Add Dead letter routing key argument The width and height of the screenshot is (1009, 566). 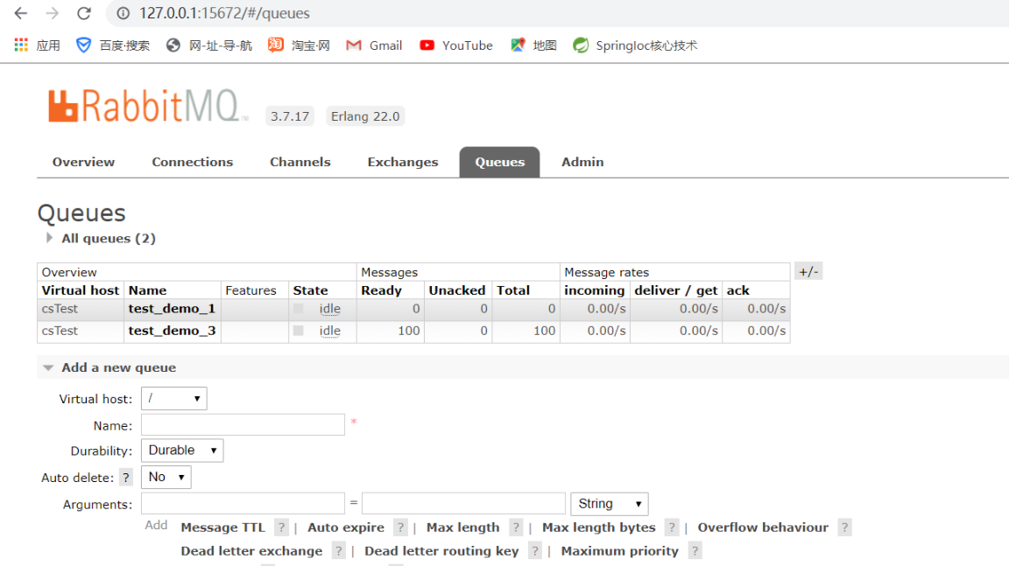pos(441,551)
